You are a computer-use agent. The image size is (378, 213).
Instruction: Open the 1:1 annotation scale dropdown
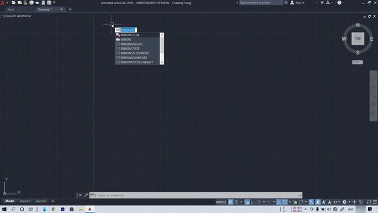click(x=337, y=202)
